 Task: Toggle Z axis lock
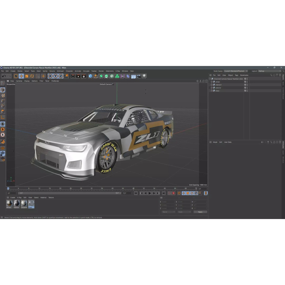coord(61,76)
